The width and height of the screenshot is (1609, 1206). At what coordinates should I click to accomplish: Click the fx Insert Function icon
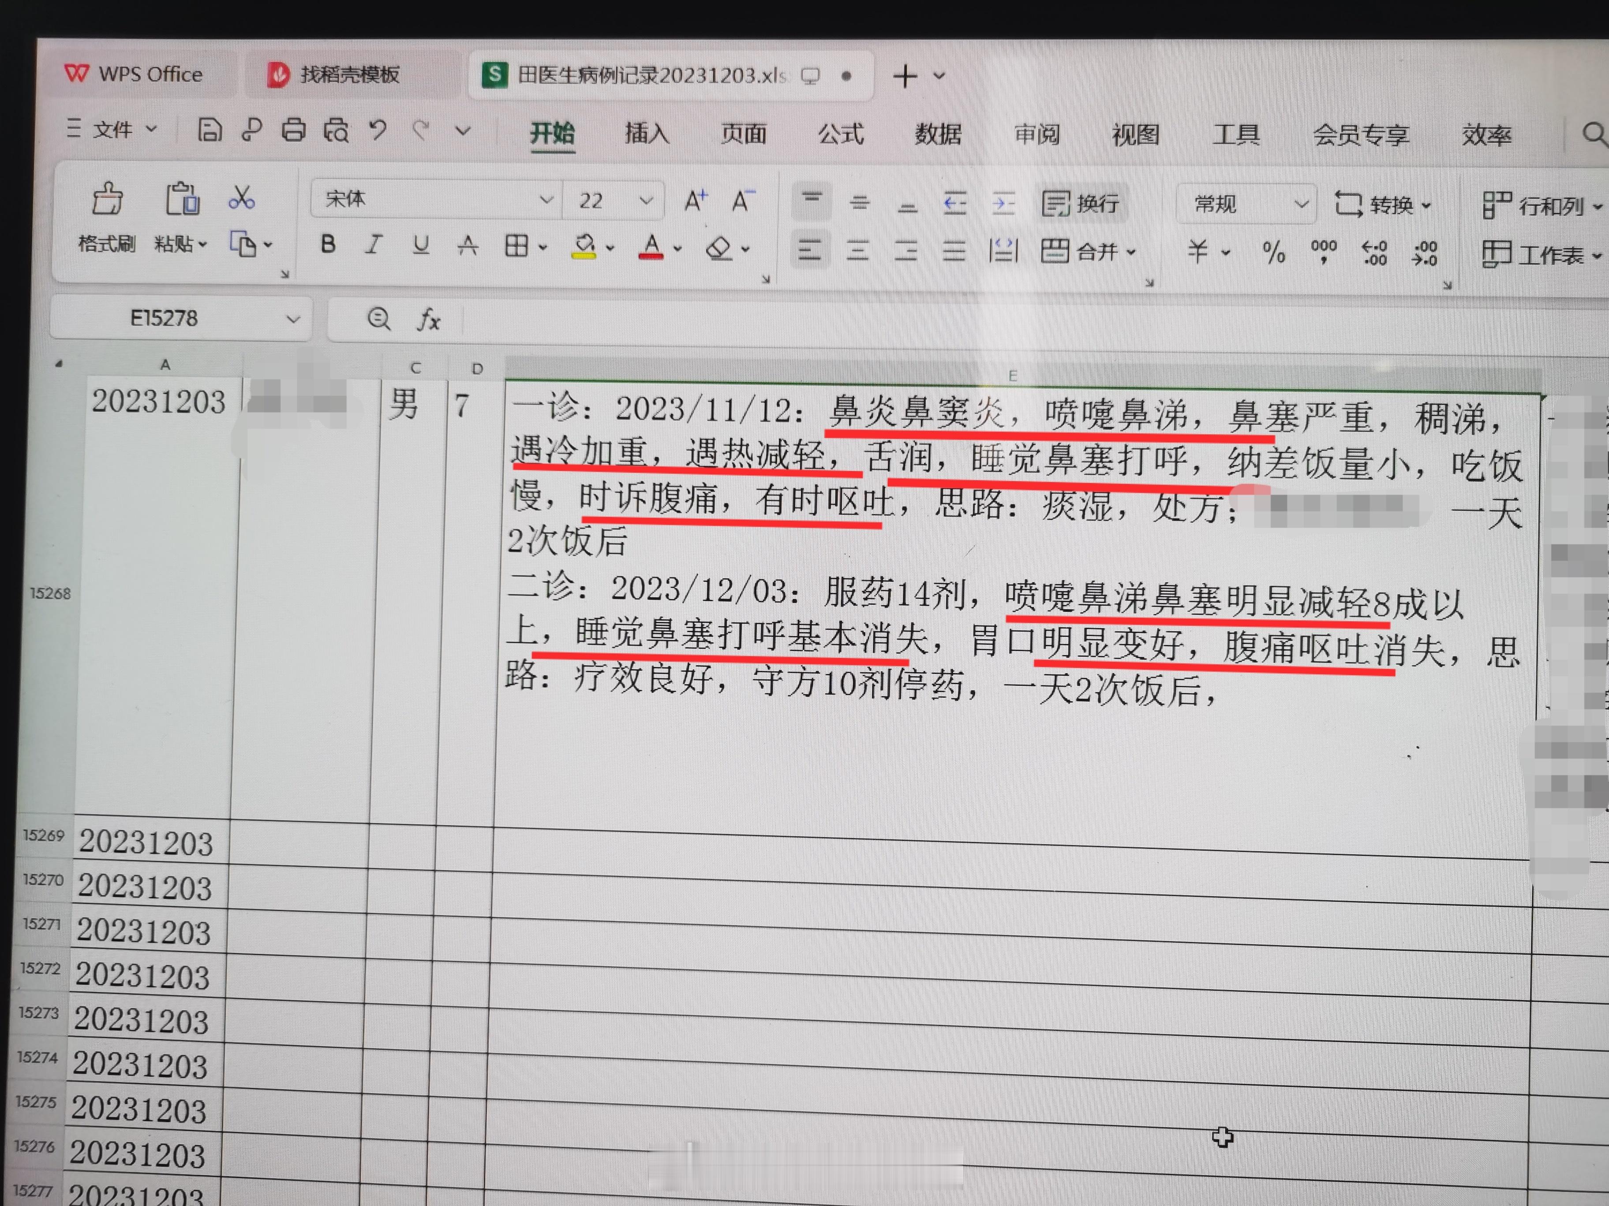click(x=428, y=319)
